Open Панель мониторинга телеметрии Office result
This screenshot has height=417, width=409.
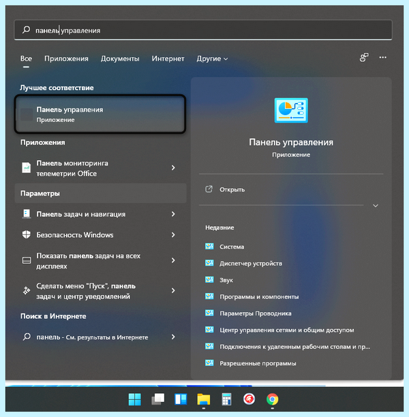(x=100, y=168)
